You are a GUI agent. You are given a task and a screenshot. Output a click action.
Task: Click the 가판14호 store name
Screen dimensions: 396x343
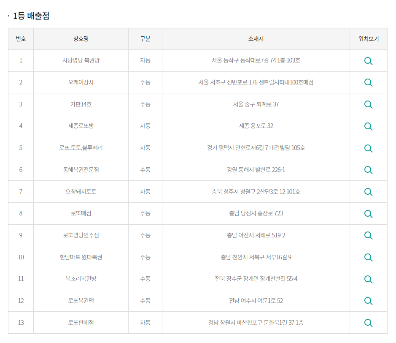pos(81,104)
